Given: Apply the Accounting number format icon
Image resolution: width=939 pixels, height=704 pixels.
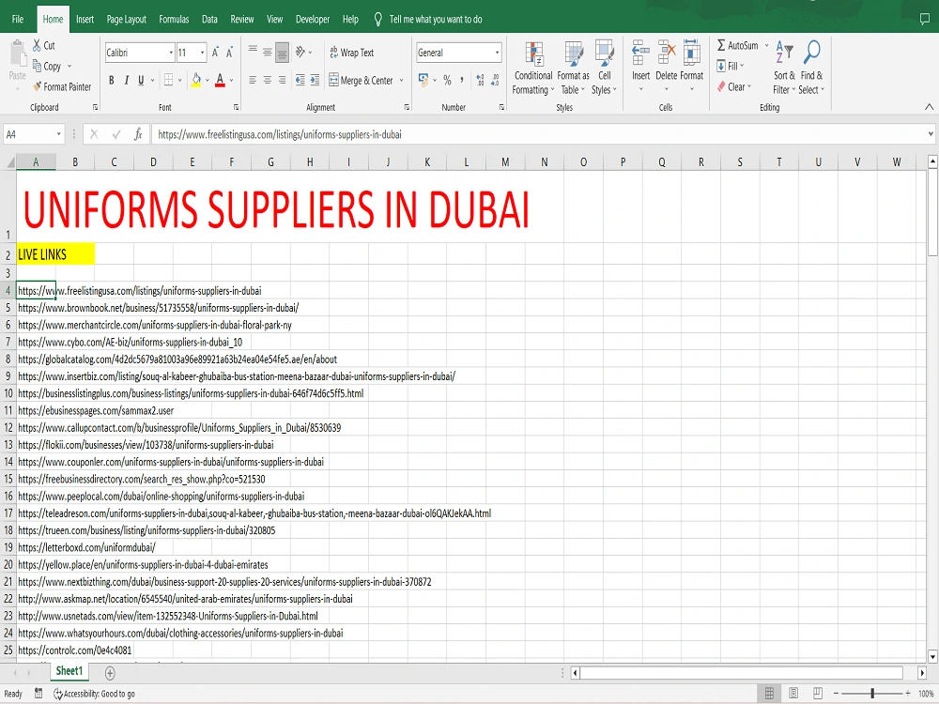Looking at the screenshot, I should pos(423,80).
